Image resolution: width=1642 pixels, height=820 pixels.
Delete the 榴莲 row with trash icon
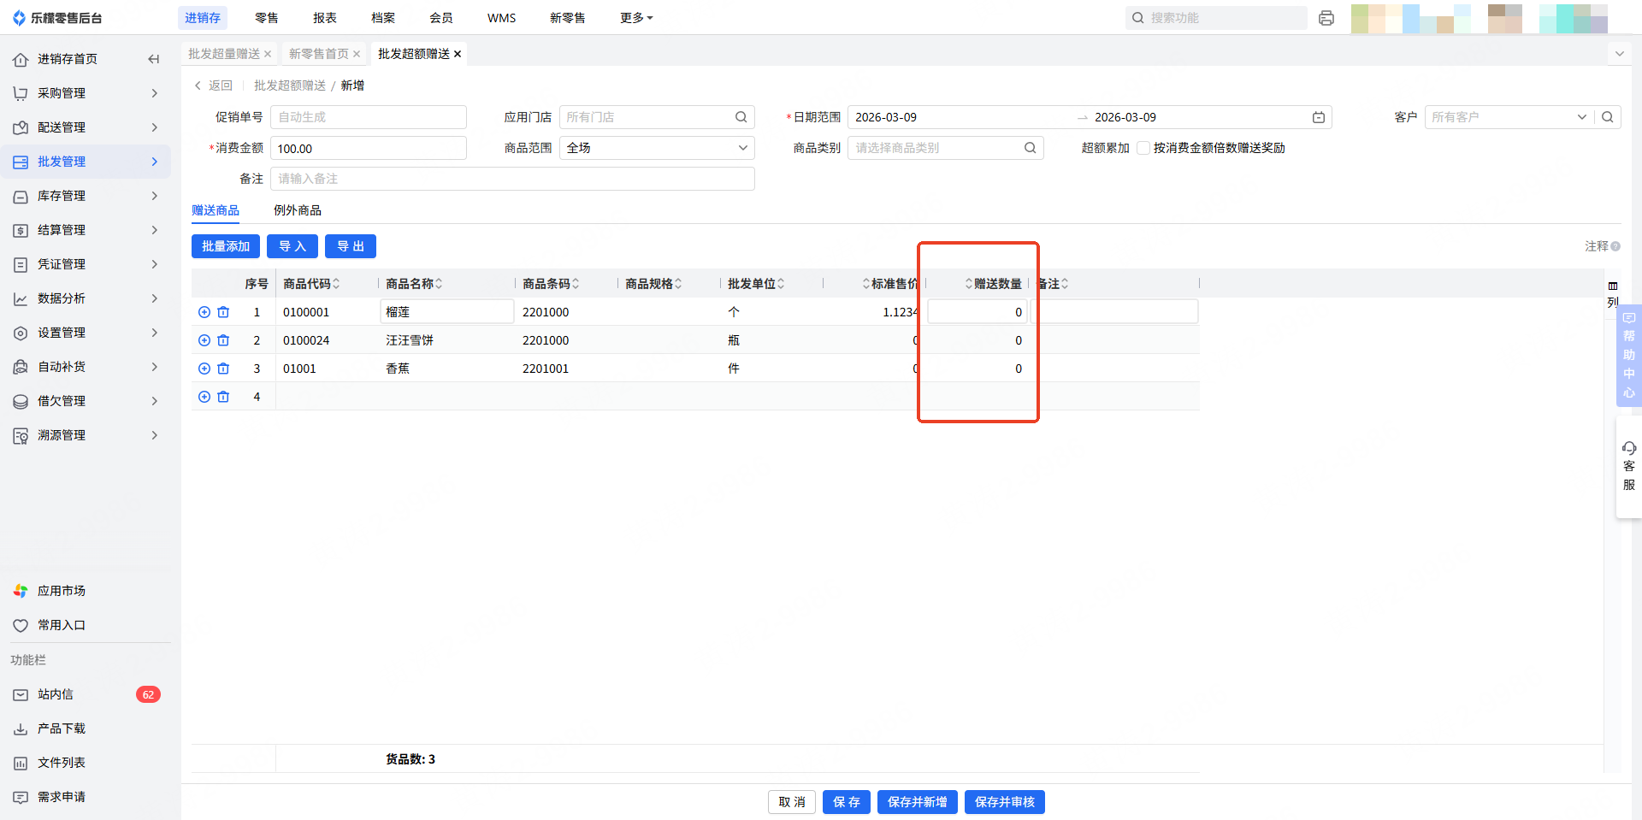tap(223, 312)
